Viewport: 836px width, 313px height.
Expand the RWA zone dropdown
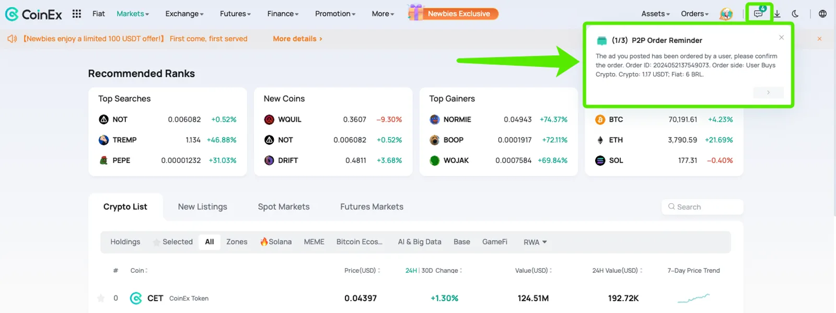click(535, 242)
